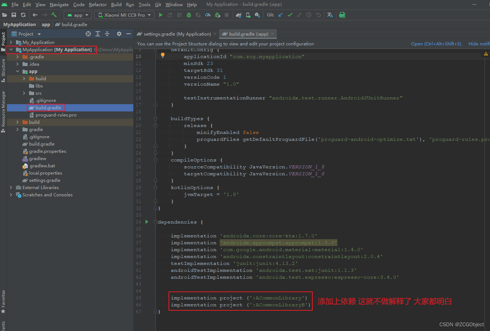The height and width of the screenshot is (331, 490).
Task: Toggle the Structure tool window
Action: tap(3, 67)
